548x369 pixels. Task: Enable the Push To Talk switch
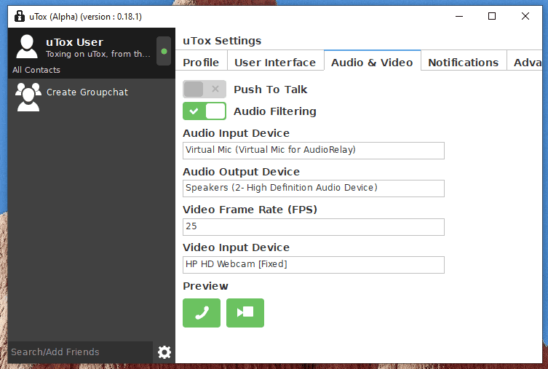click(204, 89)
